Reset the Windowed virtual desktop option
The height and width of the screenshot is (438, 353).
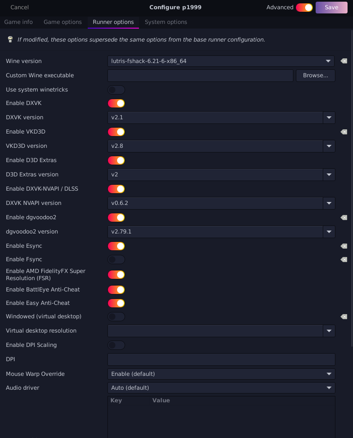click(344, 317)
